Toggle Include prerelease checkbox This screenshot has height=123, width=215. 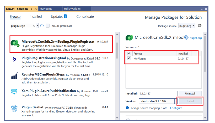coord(47,26)
